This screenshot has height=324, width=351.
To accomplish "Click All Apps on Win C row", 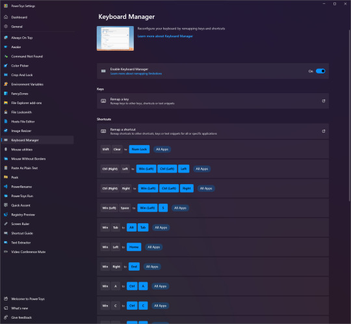I will click(161, 306).
